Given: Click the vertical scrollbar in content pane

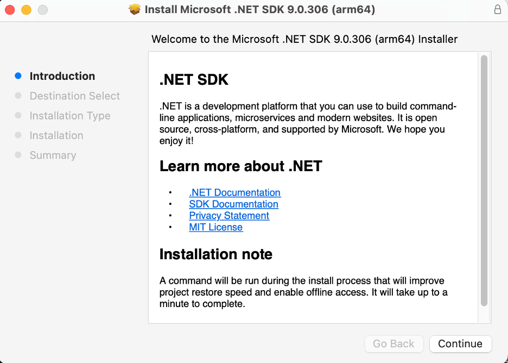Looking at the screenshot, I should click(484, 179).
